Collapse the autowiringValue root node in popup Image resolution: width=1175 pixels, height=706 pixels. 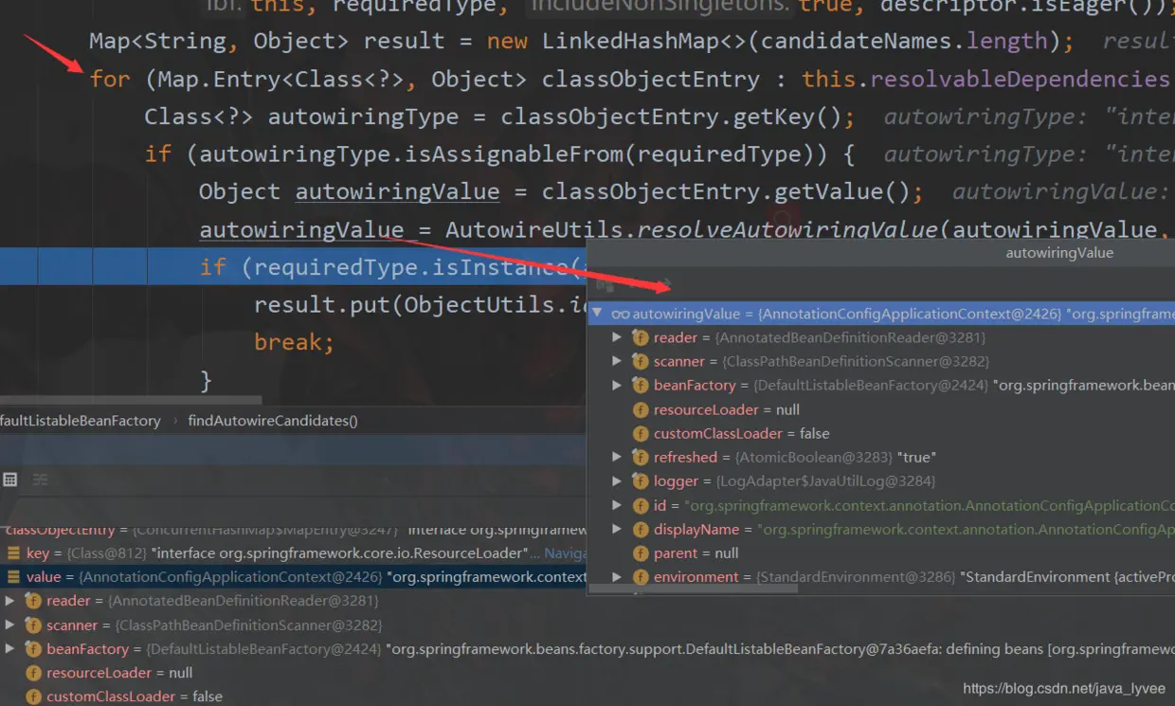point(598,314)
